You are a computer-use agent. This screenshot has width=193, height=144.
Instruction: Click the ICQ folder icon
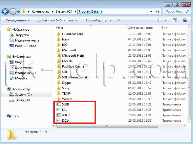click(x=58, y=45)
